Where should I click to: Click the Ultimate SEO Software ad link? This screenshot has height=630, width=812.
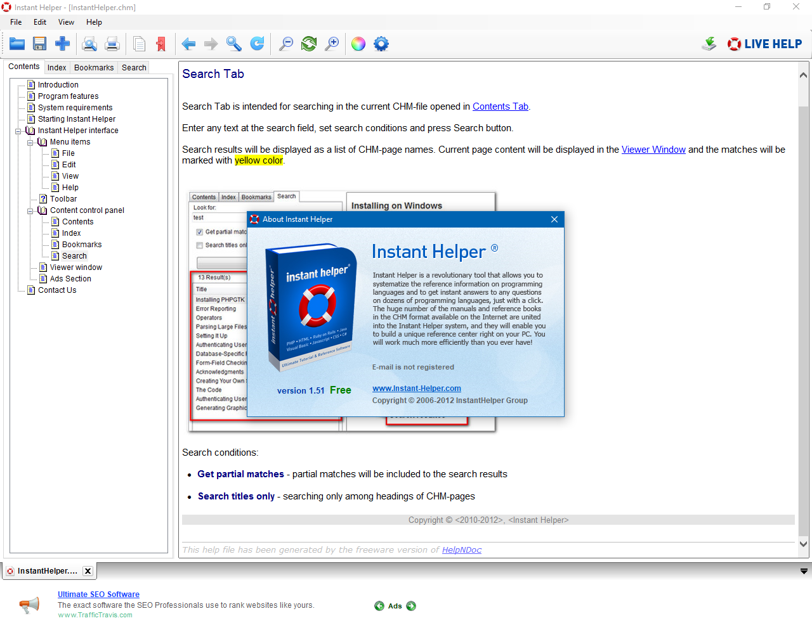click(98, 595)
